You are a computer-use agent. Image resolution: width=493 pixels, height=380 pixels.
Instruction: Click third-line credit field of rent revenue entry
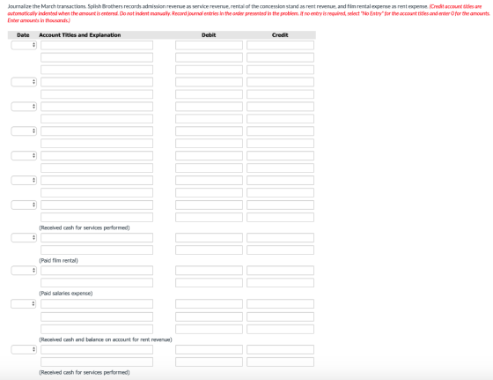[280, 330]
